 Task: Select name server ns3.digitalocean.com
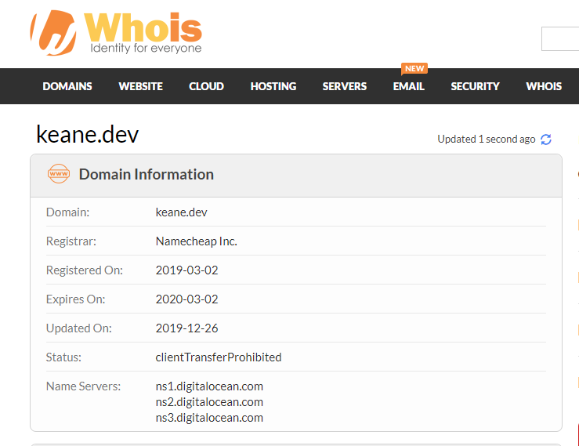point(209,418)
